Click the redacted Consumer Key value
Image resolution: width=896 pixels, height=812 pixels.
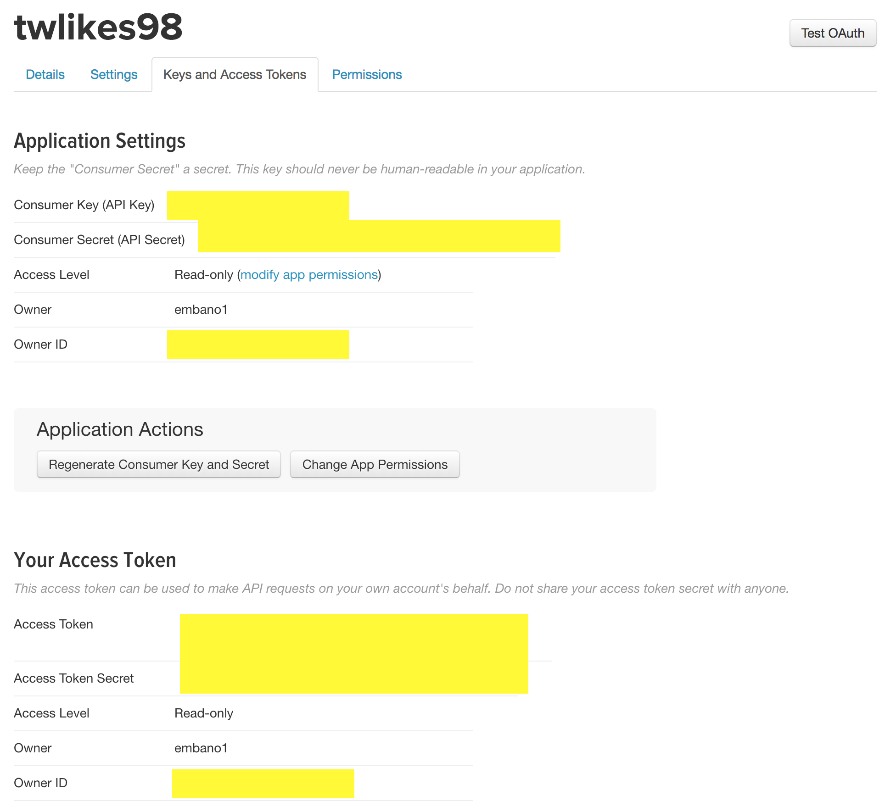coord(258,205)
